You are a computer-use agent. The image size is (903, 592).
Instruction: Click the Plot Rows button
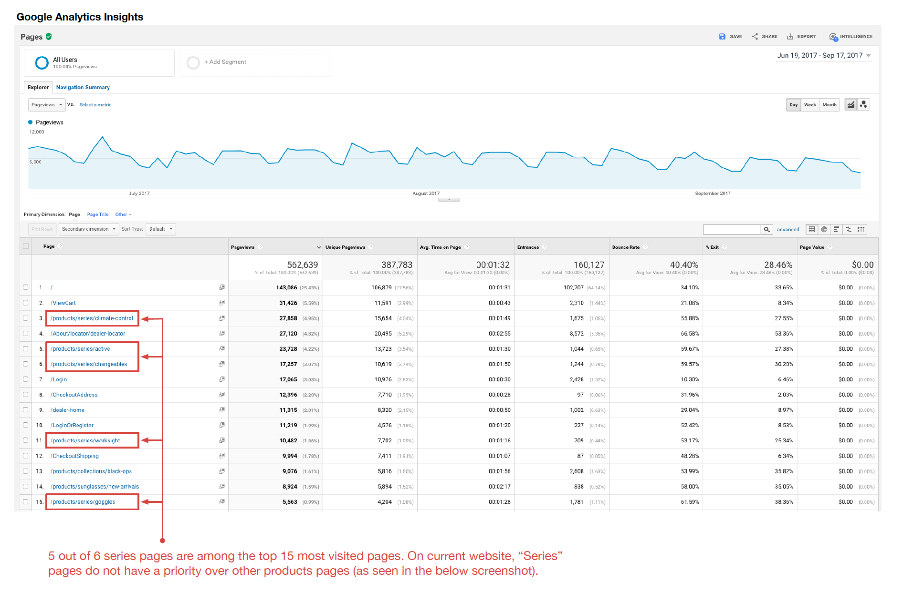tap(42, 229)
